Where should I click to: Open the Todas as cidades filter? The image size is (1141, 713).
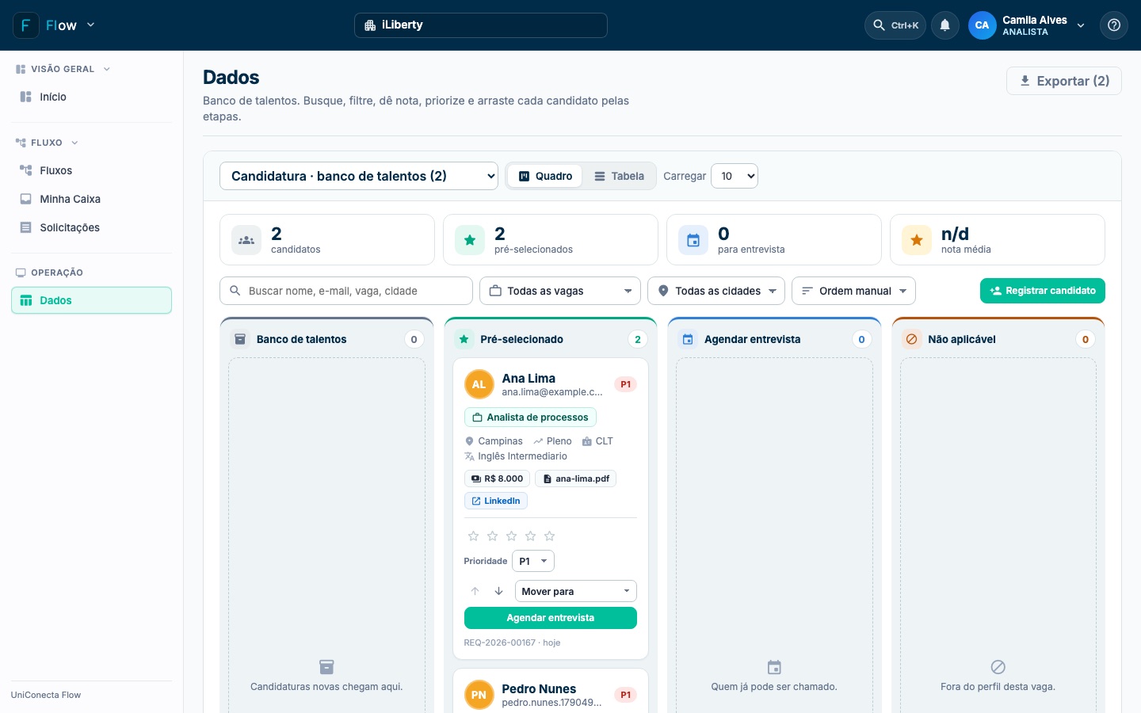coord(716,291)
